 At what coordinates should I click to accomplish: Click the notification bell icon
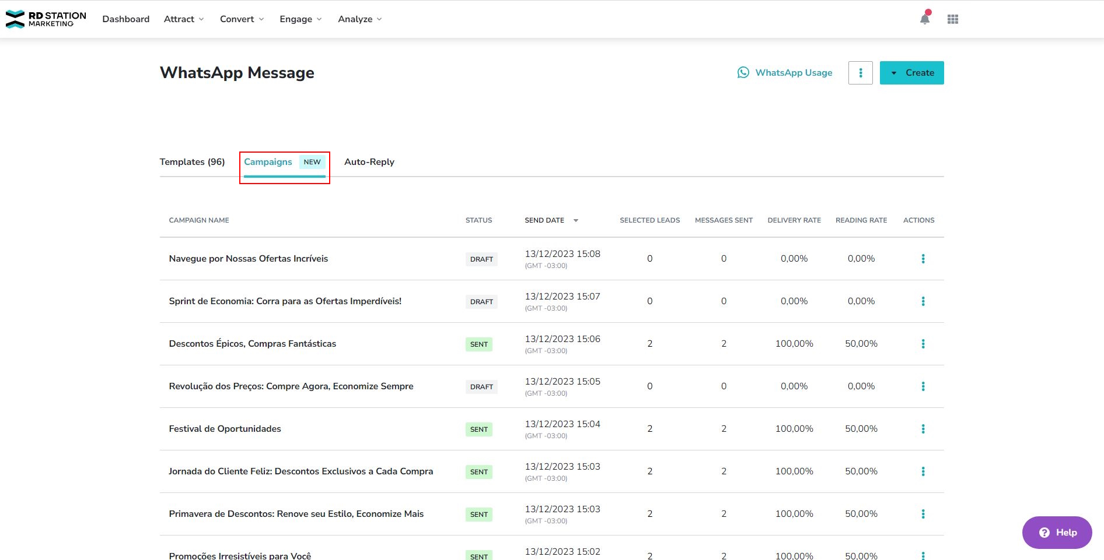click(924, 19)
